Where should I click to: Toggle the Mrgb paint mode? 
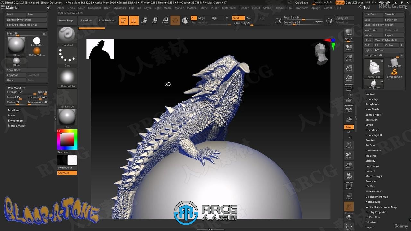tap(202, 18)
